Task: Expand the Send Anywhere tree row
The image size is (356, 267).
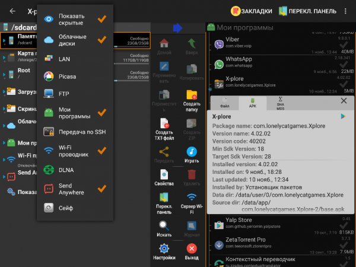Action: click(4, 176)
